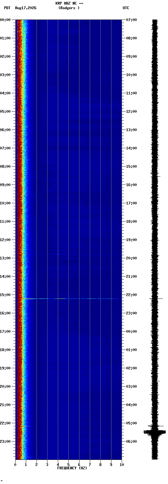This screenshot has height=484, width=168.
Task: Click the 10 Hz frequency tick label
Action: [122, 465]
